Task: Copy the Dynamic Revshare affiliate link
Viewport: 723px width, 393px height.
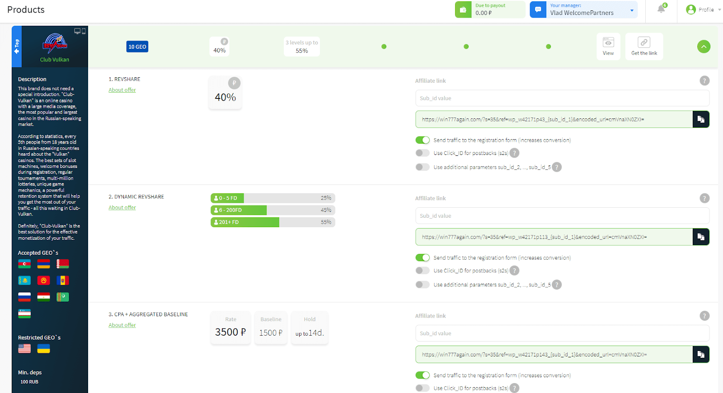Action: click(701, 237)
